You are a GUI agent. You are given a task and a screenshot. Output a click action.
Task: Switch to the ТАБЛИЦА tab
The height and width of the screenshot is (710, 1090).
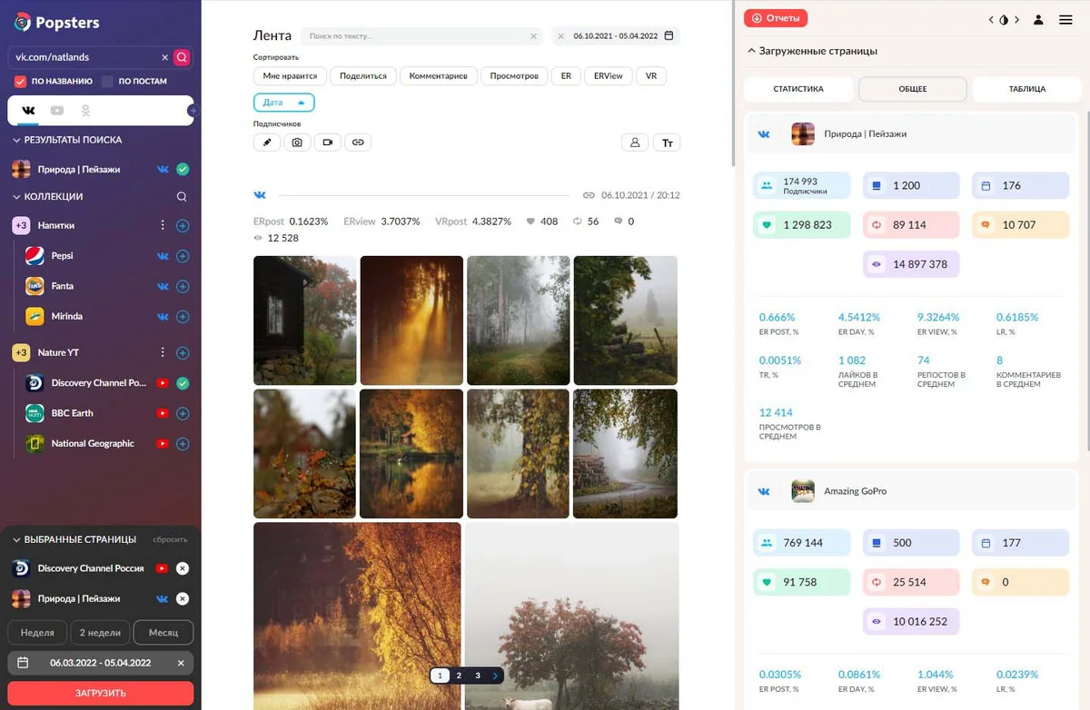click(1027, 89)
